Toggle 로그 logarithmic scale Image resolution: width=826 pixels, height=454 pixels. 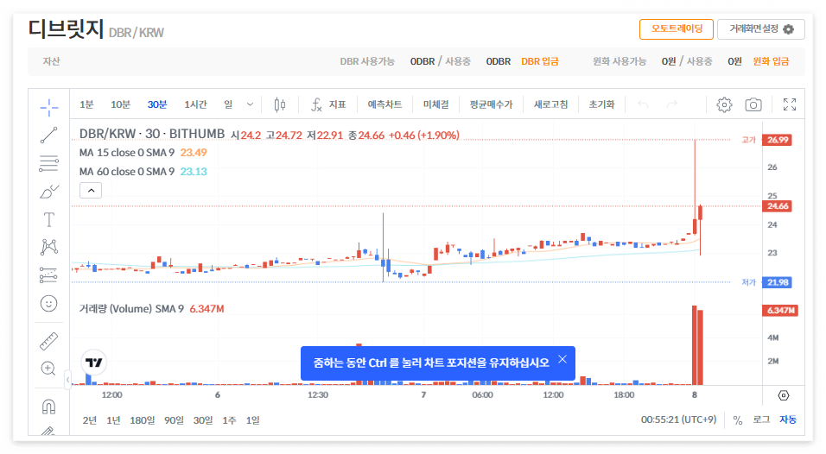point(761,419)
